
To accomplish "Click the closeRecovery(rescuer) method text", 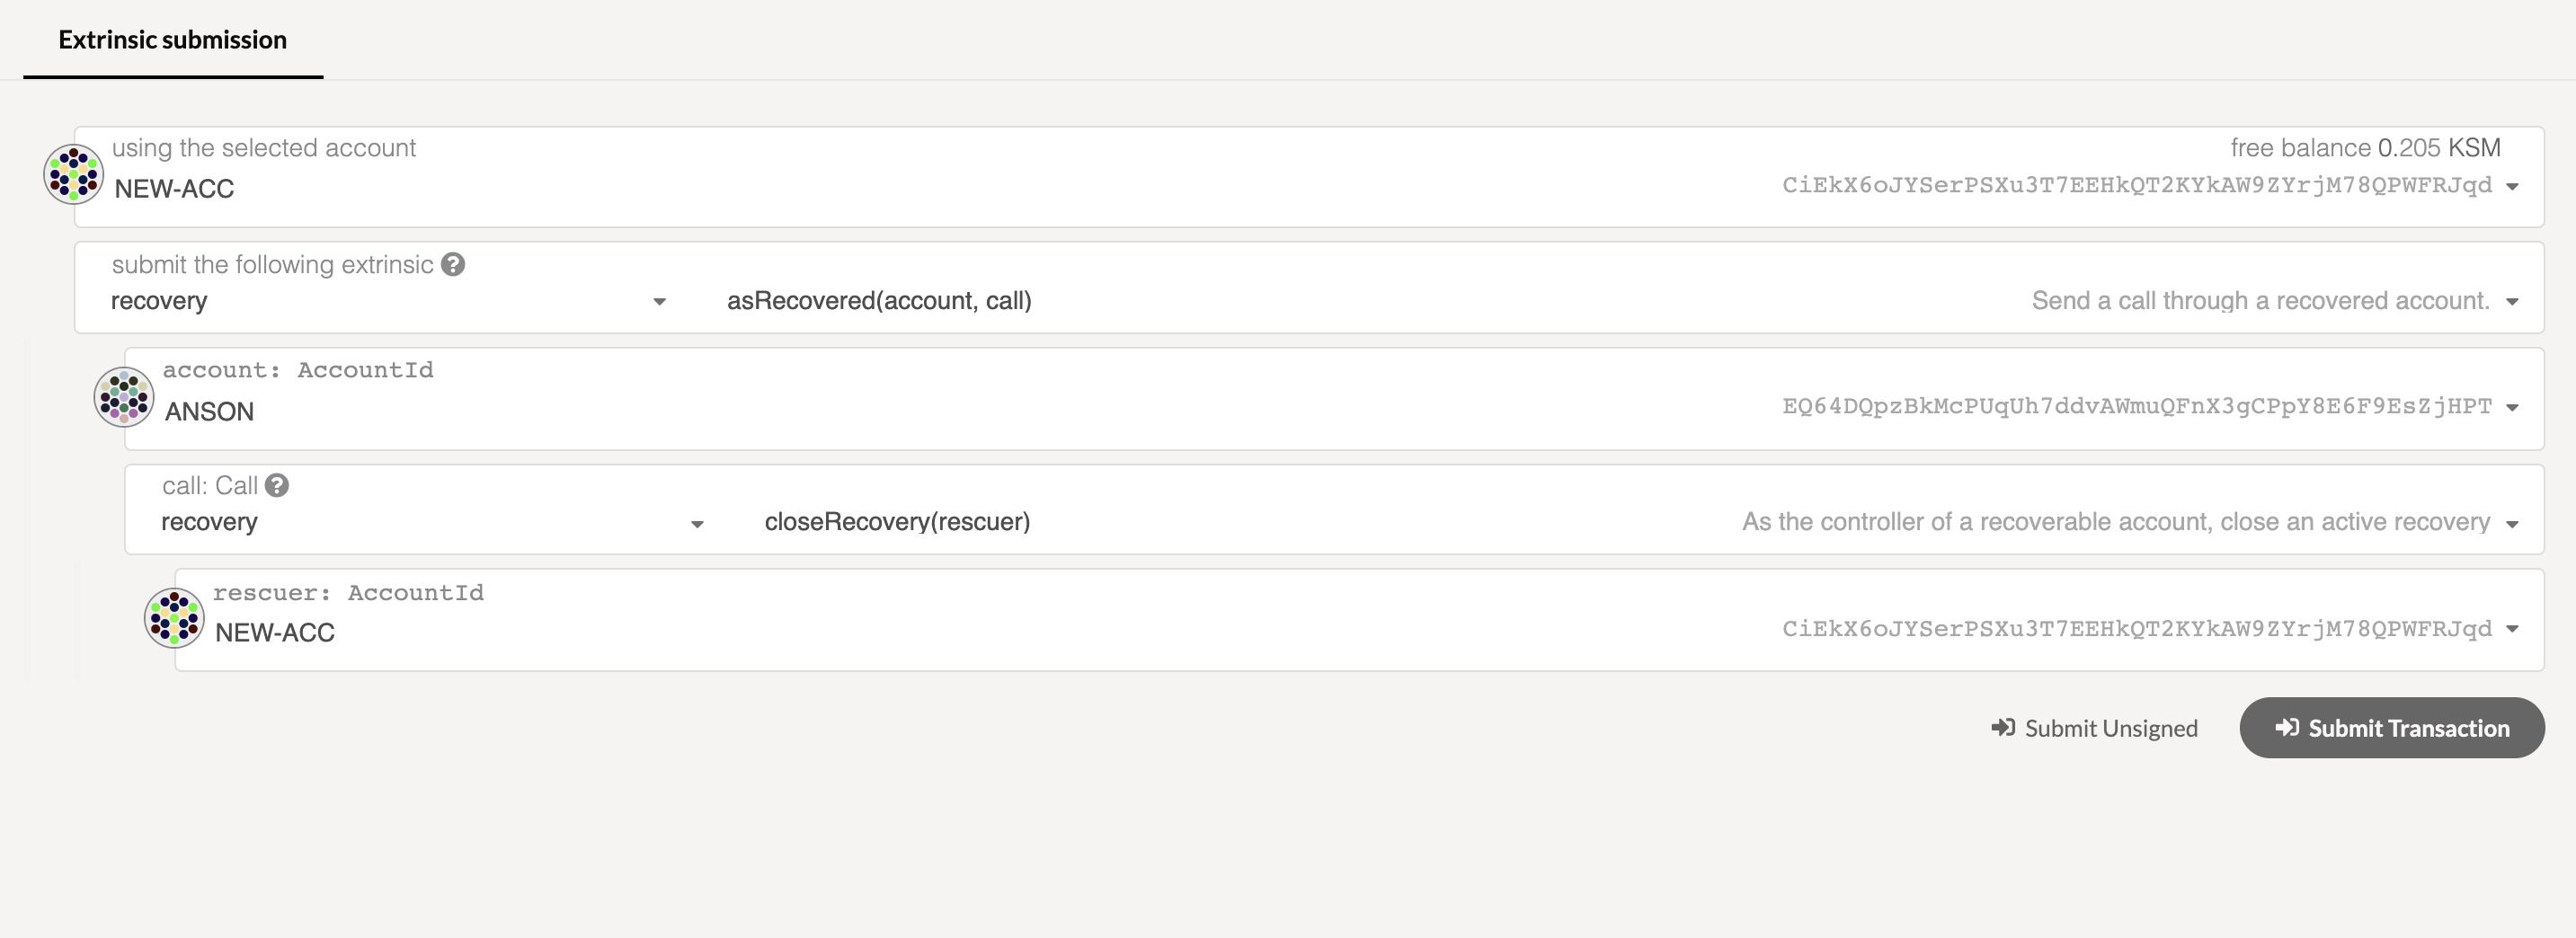I will (897, 522).
